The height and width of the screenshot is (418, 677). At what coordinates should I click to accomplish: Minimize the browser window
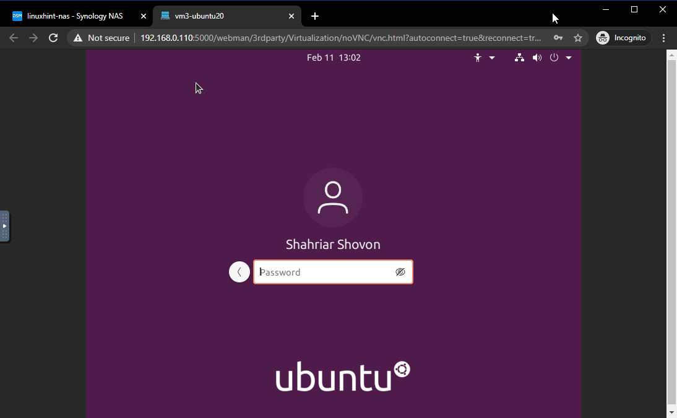(x=606, y=9)
